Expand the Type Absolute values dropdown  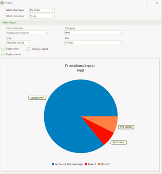click(x=19, y=43)
